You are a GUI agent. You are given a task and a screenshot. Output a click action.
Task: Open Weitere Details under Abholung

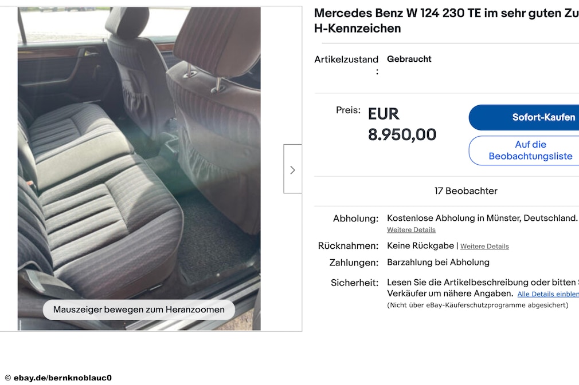click(411, 230)
